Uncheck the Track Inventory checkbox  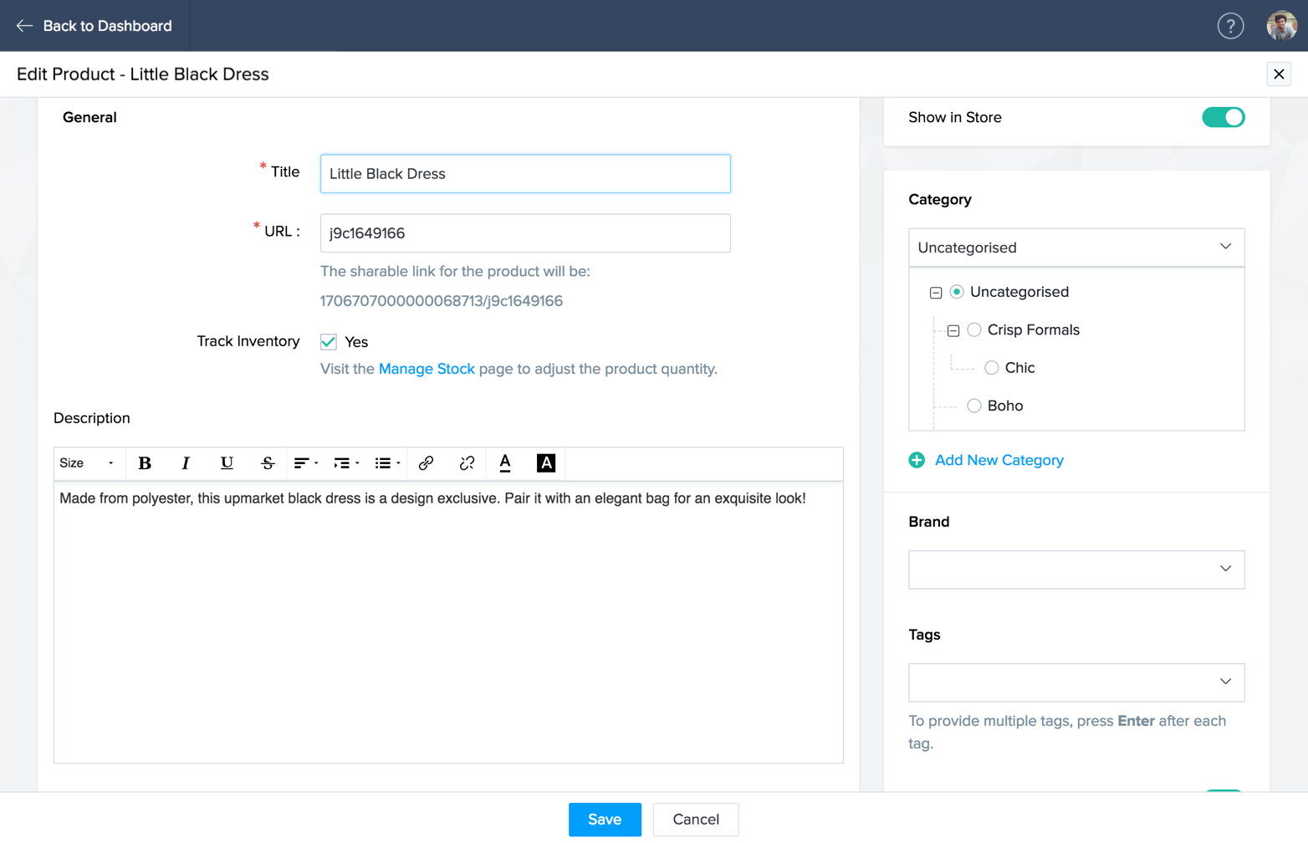[x=329, y=342]
